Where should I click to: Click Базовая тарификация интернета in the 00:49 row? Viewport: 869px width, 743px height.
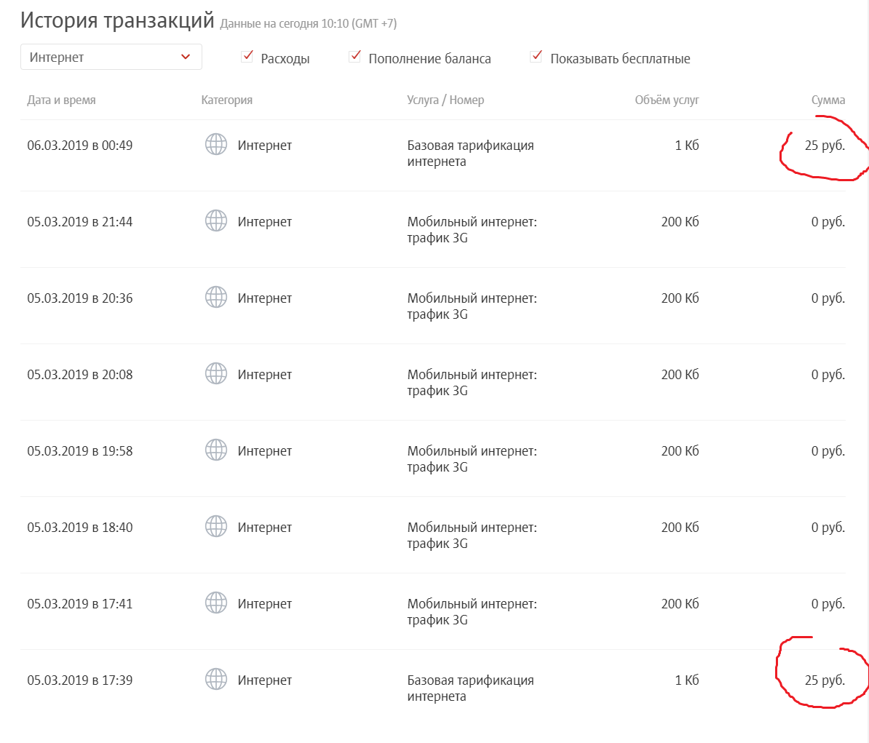click(470, 153)
